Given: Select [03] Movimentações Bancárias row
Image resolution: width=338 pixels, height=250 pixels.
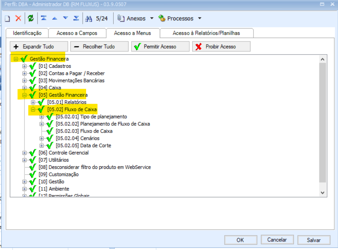Looking at the screenshot, I should pos(72,81).
